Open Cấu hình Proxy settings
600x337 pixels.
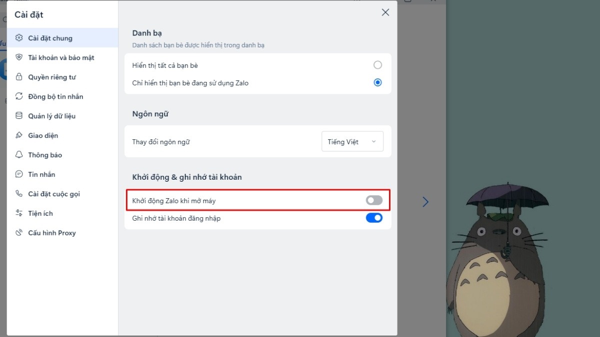[x=62, y=233]
